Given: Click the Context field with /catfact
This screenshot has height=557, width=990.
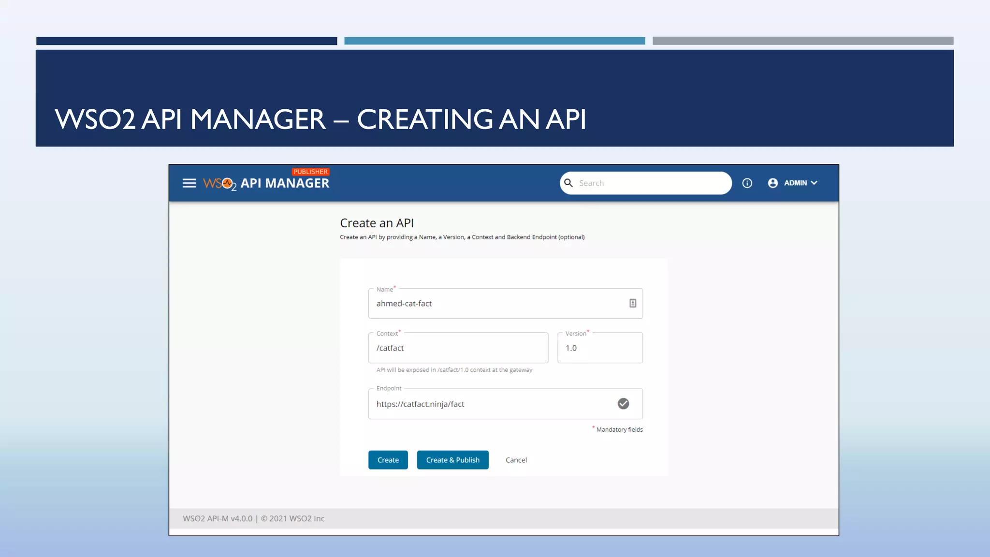Looking at the screenshot, I should coord(458,348).
